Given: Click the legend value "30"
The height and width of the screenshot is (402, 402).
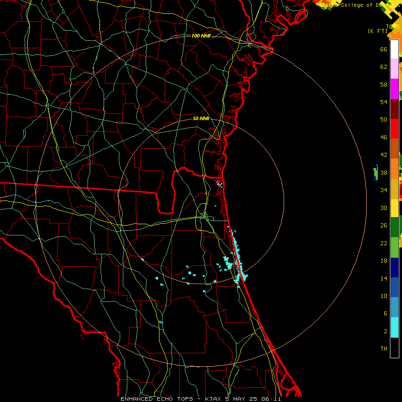Looking at the screenshot, I should pyautogui.click(x=384, y=208).
